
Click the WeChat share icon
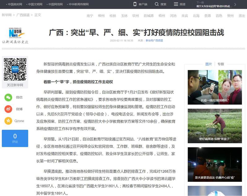tap(8, 98)
